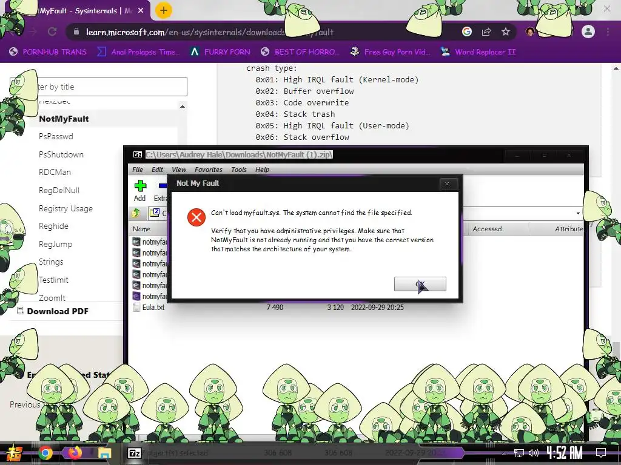621x465 pixels.
Task: Open the notification center icon
Action: pos(601,453)
